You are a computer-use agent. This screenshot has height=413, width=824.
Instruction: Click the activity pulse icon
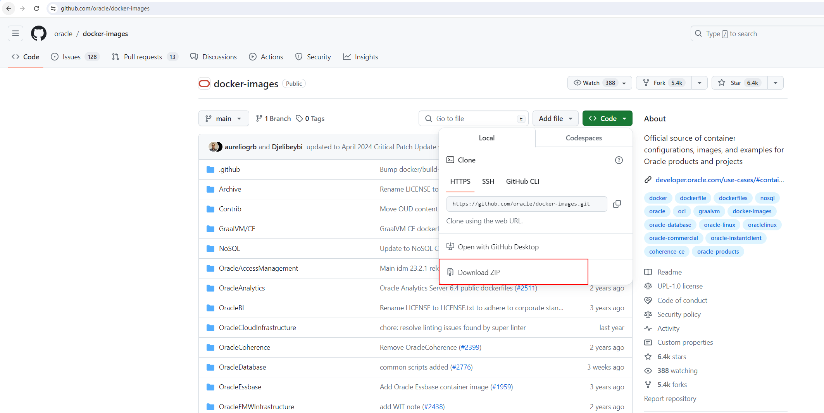click(648, 328)
